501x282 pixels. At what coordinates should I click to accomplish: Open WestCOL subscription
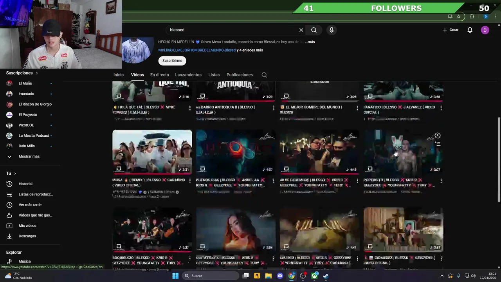click(30, 125)
